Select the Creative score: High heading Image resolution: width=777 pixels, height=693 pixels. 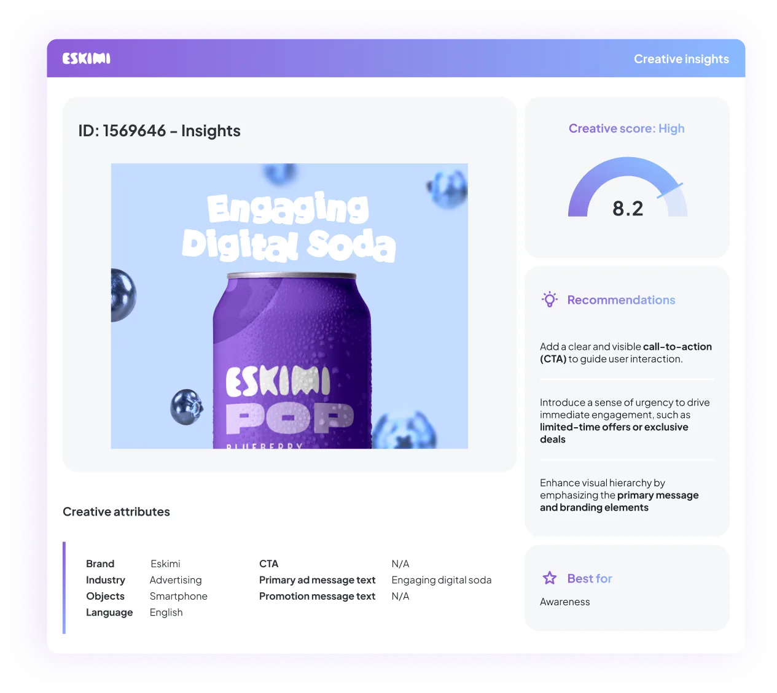click(x=627, y=128)
